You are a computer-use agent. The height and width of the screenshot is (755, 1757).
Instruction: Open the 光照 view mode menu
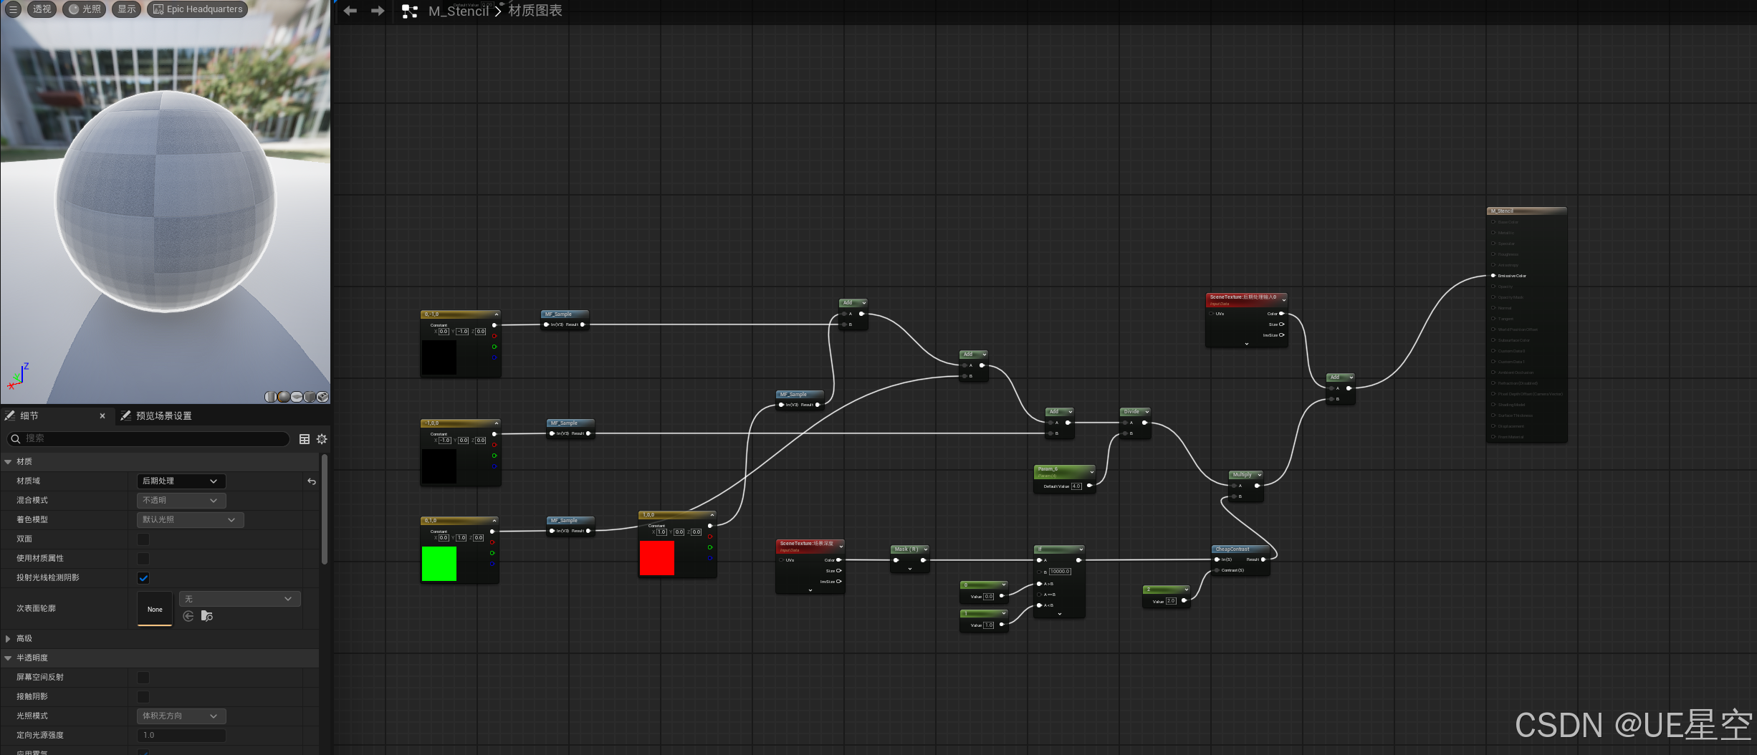point(85,9)
